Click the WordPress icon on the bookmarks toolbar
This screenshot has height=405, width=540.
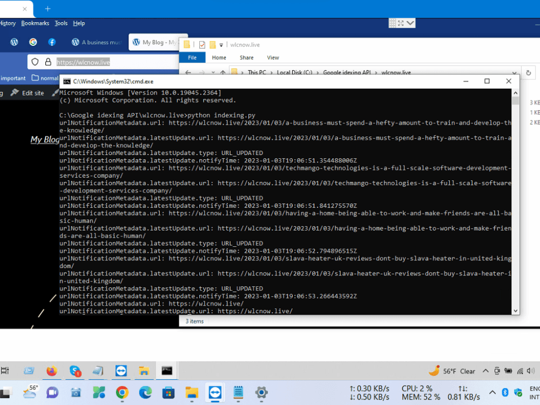(x=14, y=42)
